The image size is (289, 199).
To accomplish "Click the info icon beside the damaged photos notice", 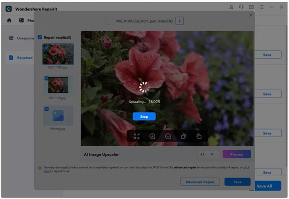I will 40,168.
